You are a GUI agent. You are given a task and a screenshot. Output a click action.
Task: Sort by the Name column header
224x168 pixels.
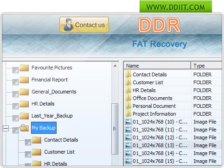[157, 66]
